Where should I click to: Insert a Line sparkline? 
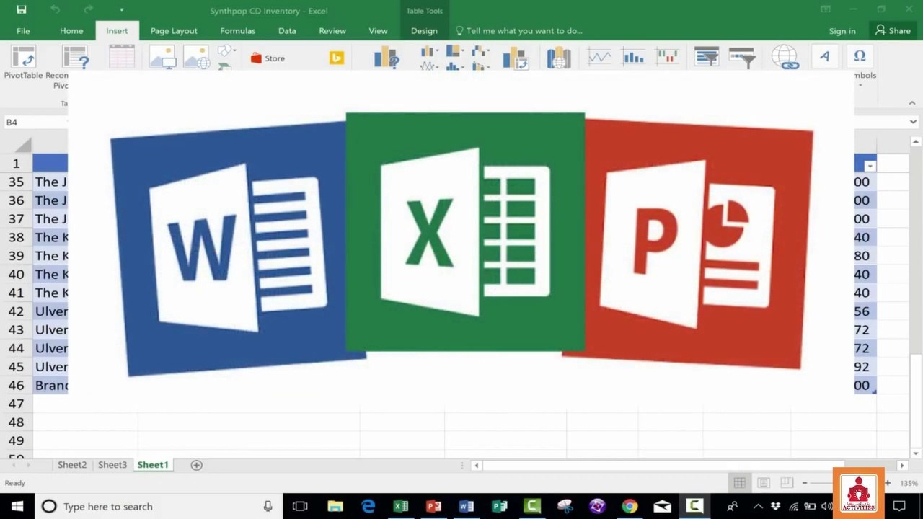tap(599, 57)
